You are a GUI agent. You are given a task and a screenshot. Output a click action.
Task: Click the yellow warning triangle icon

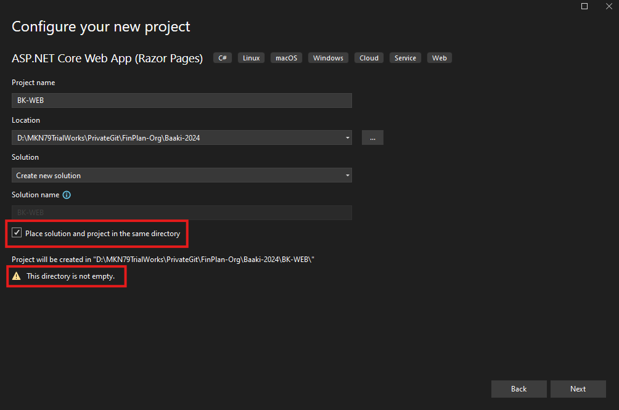[x=16, y=276]
